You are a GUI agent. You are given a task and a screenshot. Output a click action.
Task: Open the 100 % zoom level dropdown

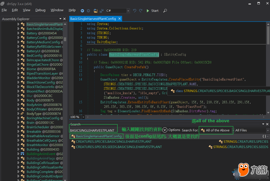click(x=83, y=117)
